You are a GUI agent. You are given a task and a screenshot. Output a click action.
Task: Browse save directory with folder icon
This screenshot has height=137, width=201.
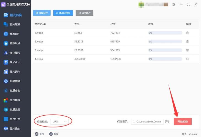167,122
